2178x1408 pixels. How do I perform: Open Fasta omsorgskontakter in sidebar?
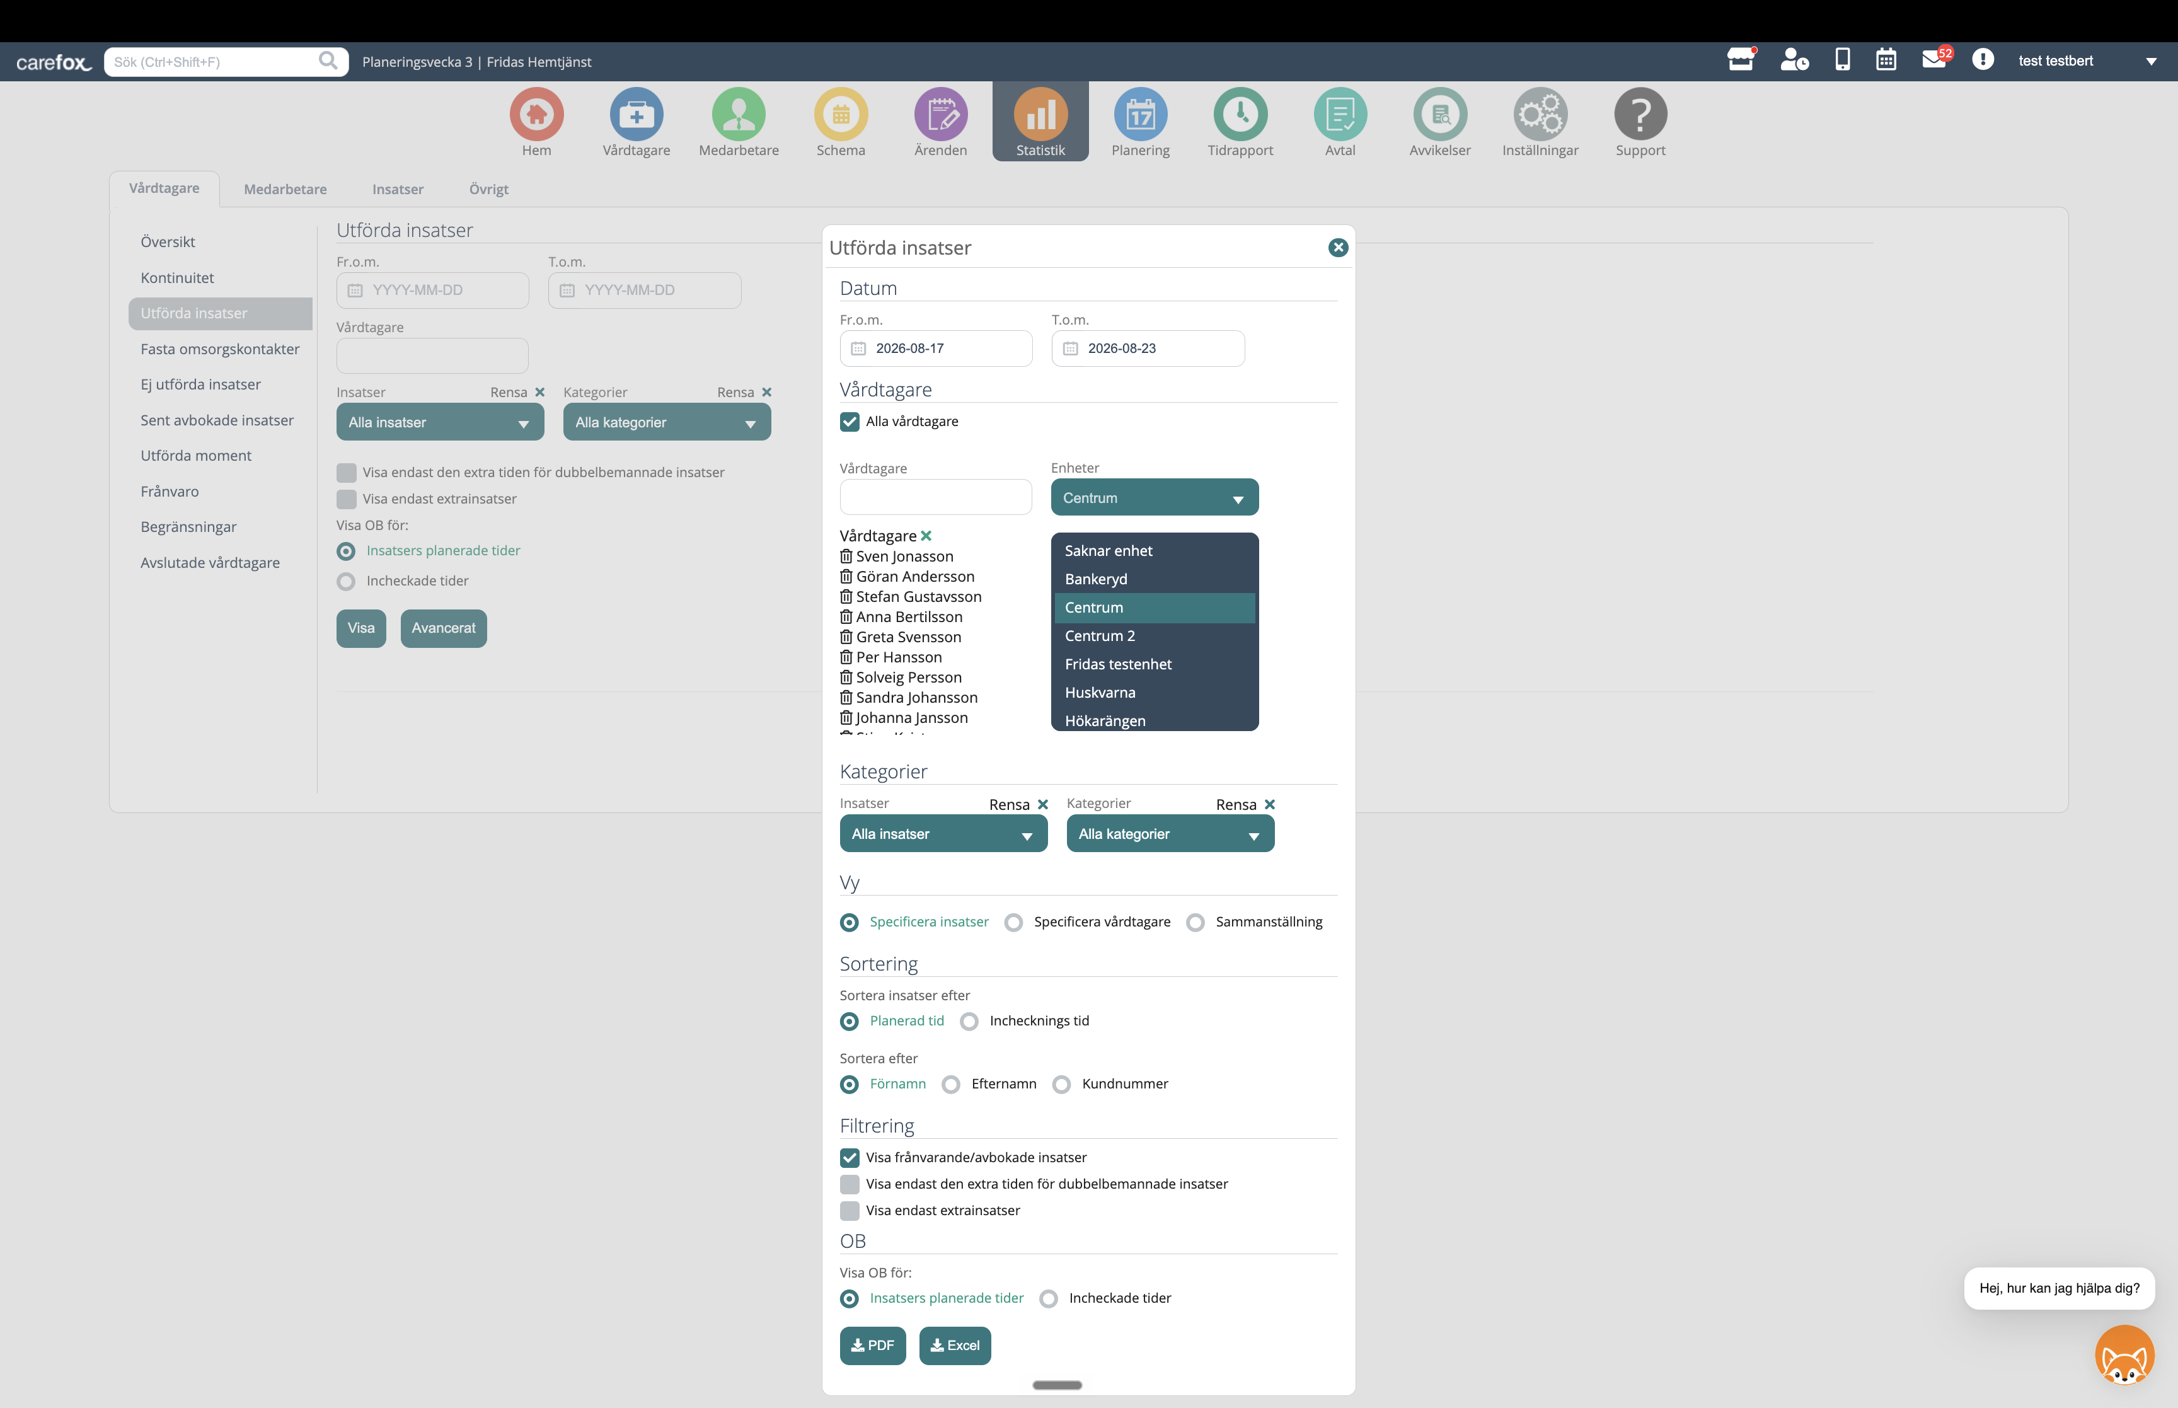221,349
